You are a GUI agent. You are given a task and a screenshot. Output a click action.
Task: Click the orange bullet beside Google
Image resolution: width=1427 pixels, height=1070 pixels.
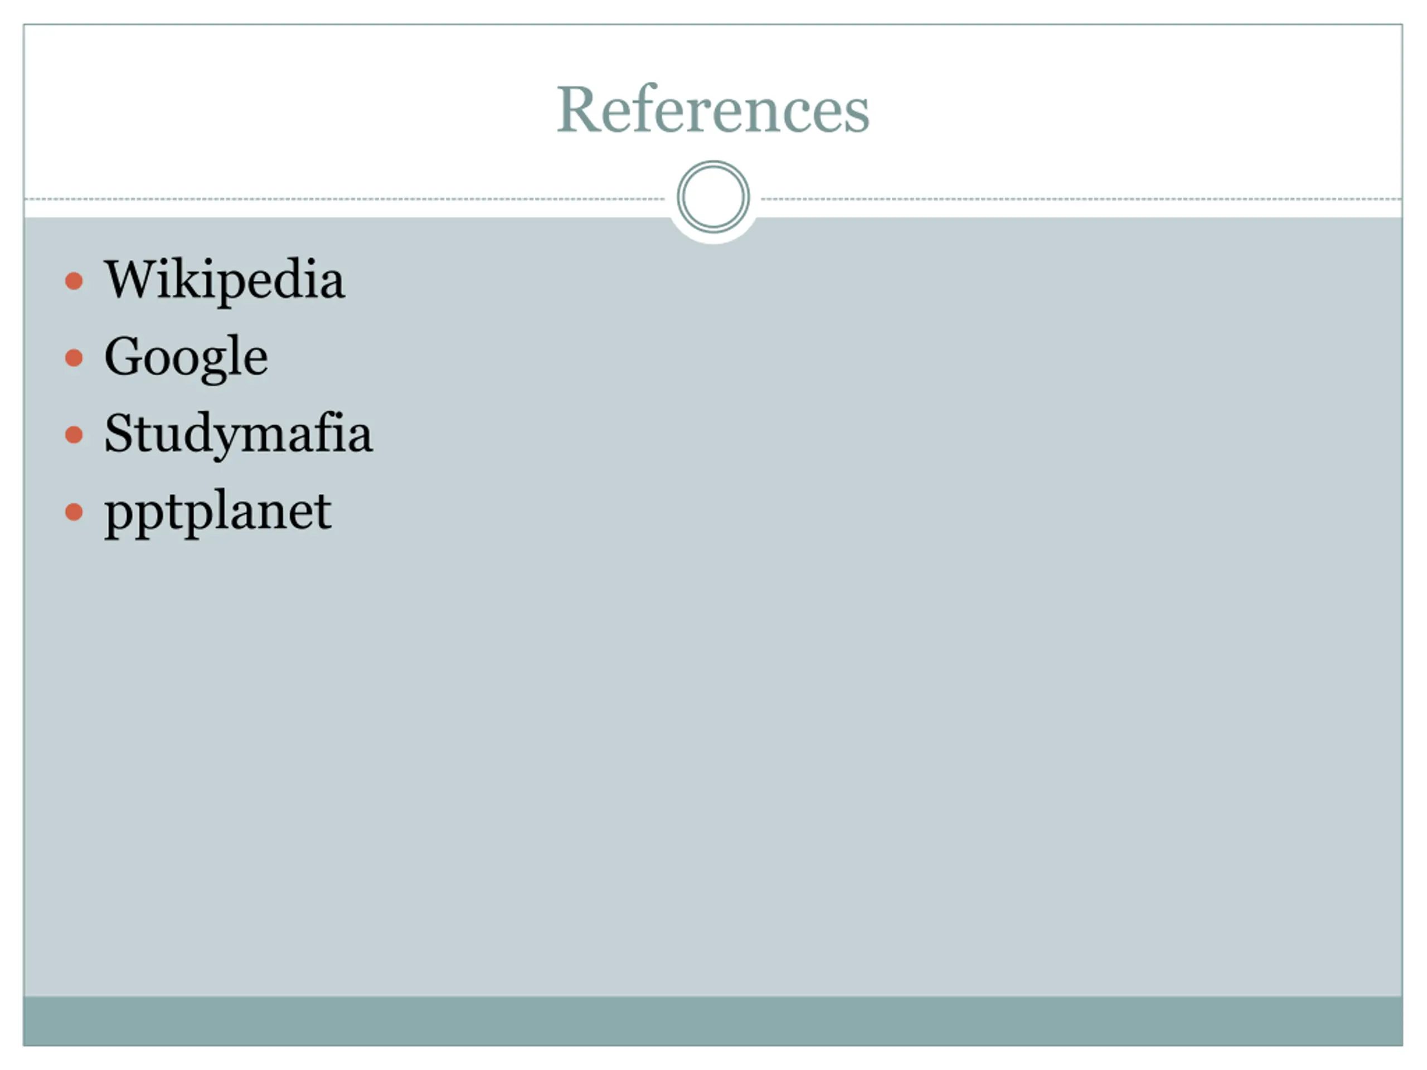coord(74,357)
